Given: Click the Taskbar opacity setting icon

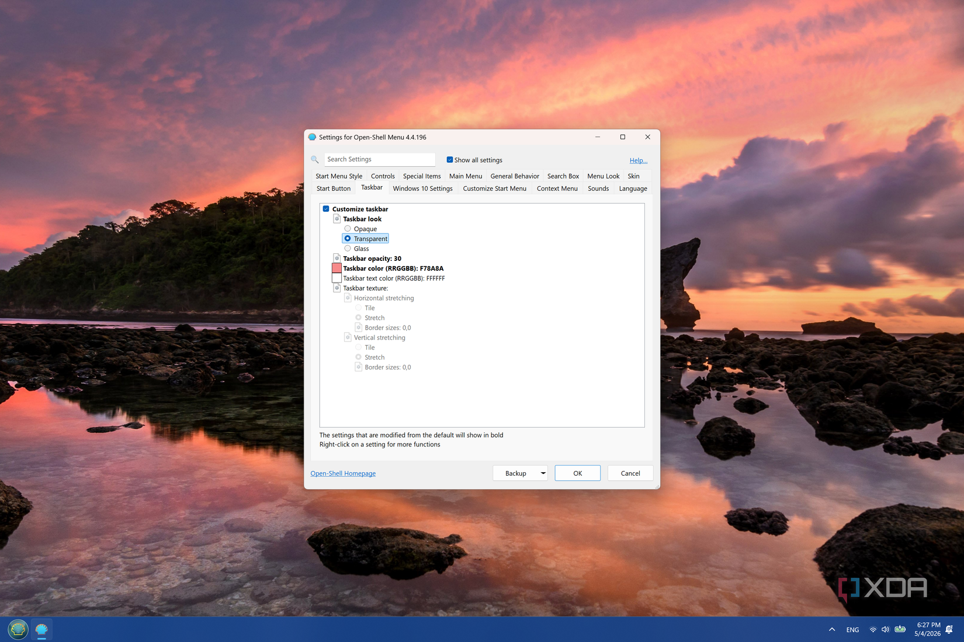Looking at the screenshot, I should (337, 258).
